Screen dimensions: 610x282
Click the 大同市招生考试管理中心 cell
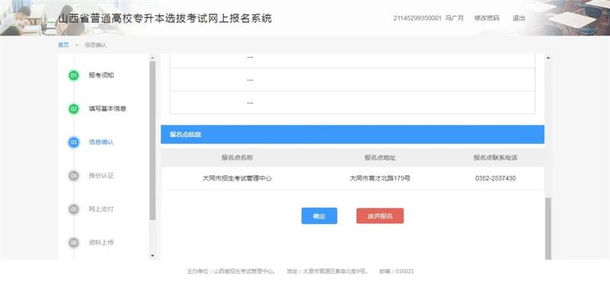pos(237,178)
